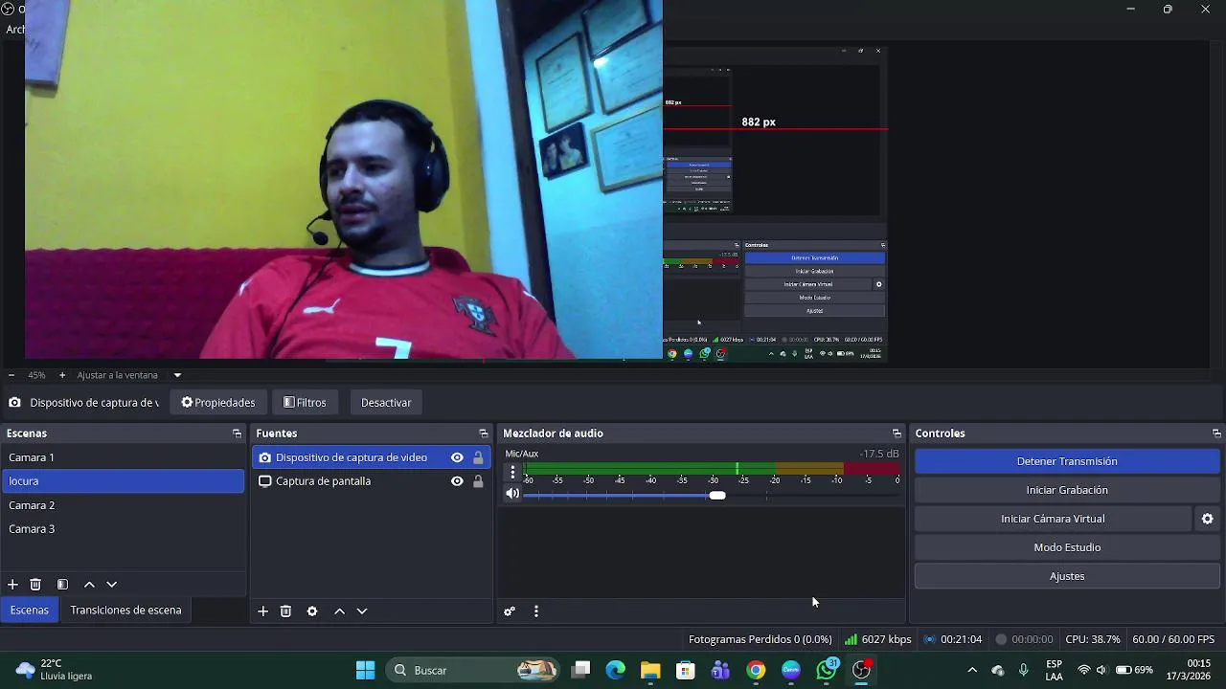This screenshot has height=689, width=1226.
Task: Click Iniciar Cámara Virtual button
Action: pyautogui.click(x=1053, y=519)
